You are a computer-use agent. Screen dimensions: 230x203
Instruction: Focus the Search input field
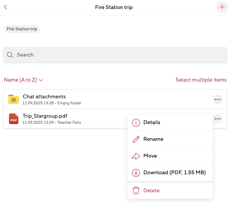point(120,55)
